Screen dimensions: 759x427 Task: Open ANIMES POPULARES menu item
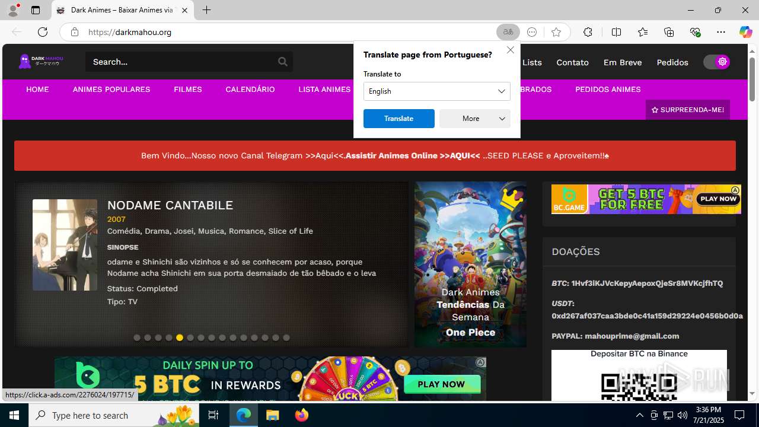coord(111,90)
